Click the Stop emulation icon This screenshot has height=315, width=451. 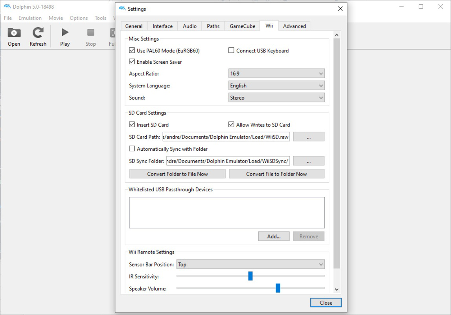point(90,33)
